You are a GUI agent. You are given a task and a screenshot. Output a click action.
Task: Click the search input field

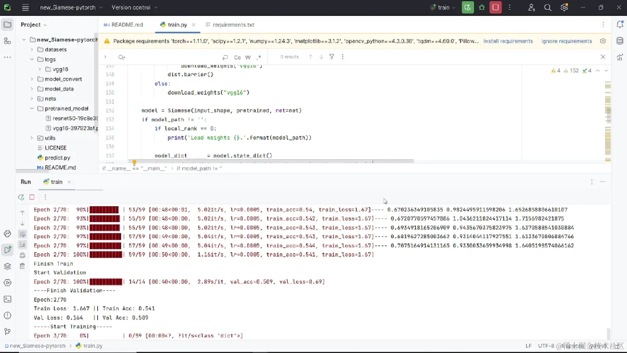[171, 57]
